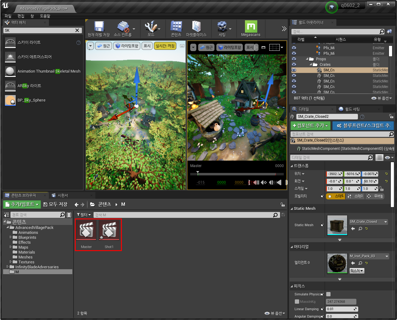The width and height of the screenshot is (397, 320).
Task: Open 마켓플레이스 from the toolbar
Action: (196, 26)
